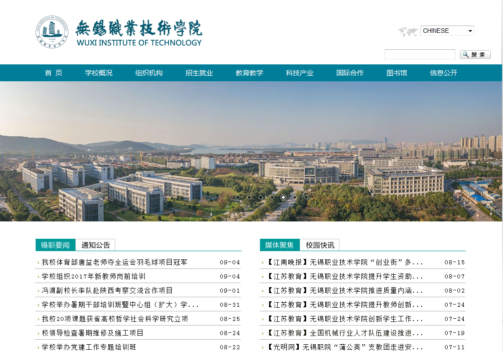Open the CHINESE language dropdown
Screen dimensions: 503x352
pyautogui.click(x=447, y=31)
